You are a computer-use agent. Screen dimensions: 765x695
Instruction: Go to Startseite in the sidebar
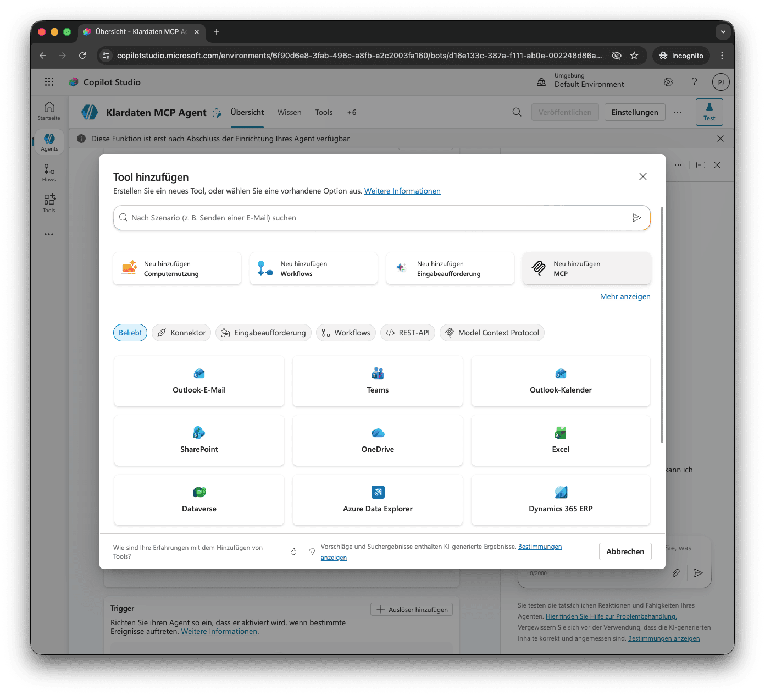[49, 111]
